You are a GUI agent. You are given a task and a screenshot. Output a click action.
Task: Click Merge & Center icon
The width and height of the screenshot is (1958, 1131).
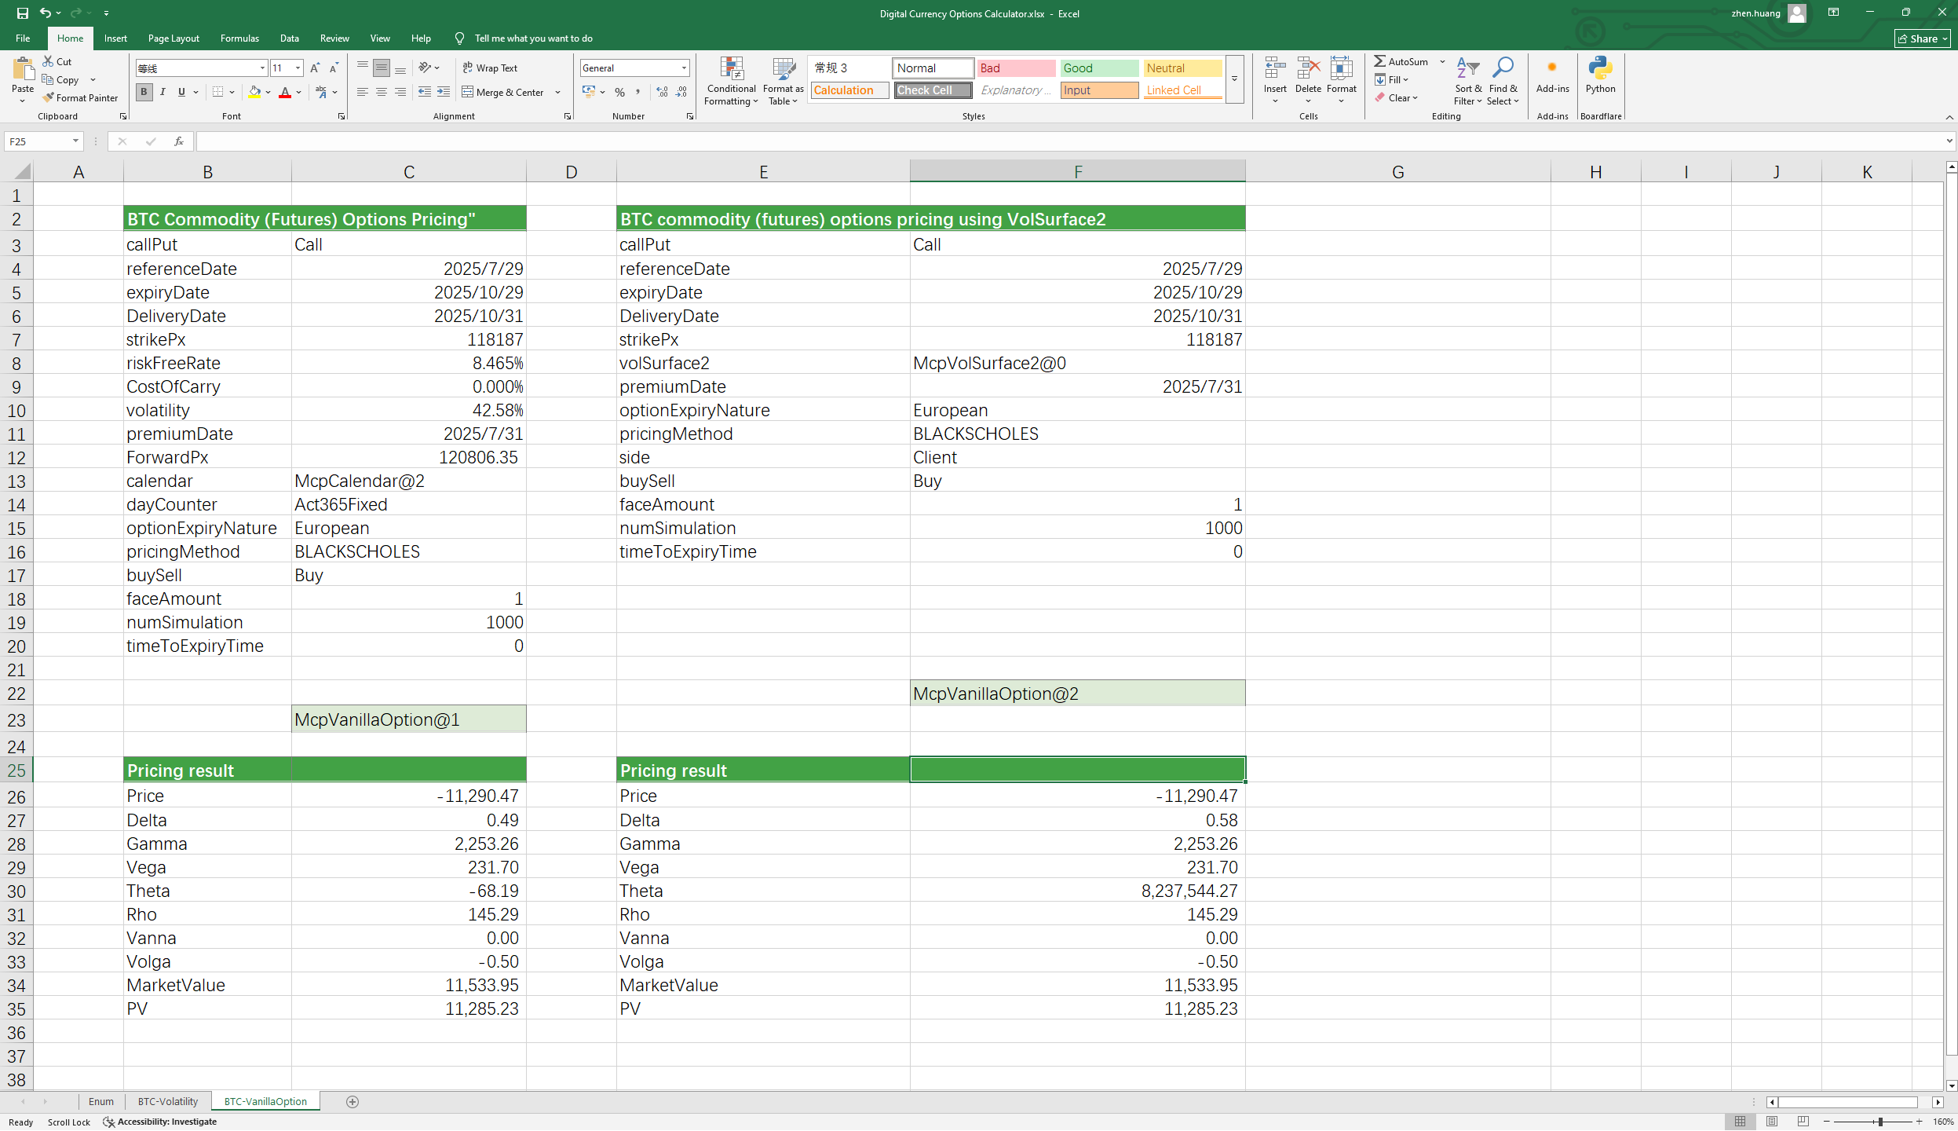(x=468, y=92)
